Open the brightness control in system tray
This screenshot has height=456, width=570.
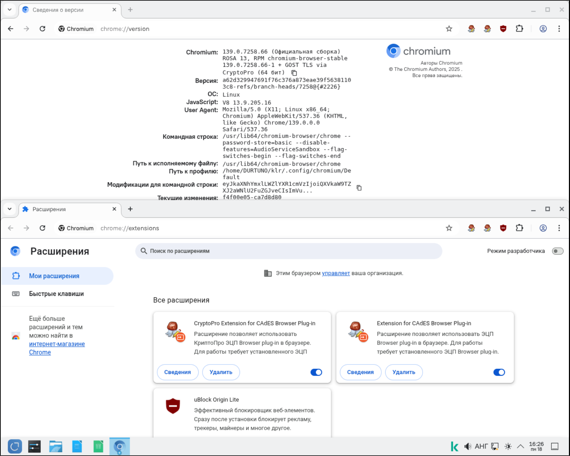[508, 446]
